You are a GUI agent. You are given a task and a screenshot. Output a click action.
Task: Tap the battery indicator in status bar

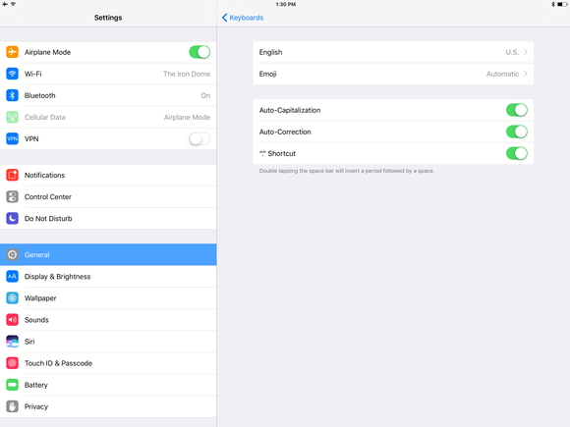tap(562, 4)
